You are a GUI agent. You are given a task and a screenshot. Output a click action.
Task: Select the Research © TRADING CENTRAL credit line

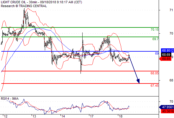[x=24, y=6]
